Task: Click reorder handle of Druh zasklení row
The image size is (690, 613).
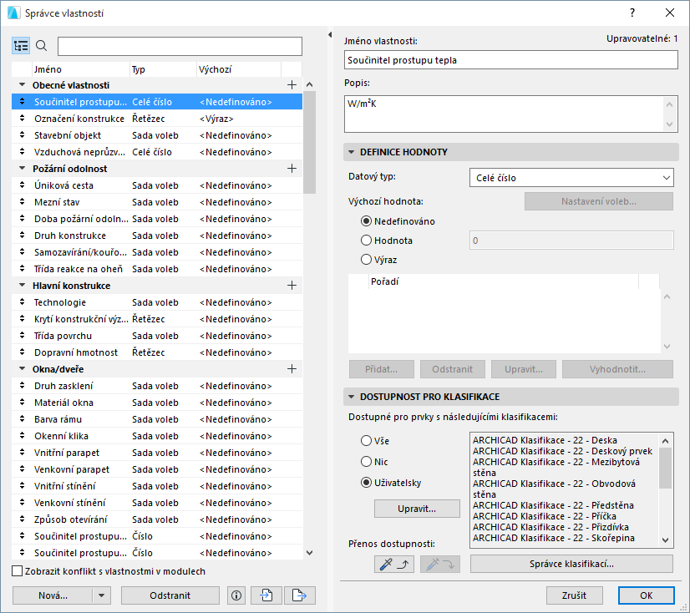Action: pyautogui.click(x=22, y=386)
